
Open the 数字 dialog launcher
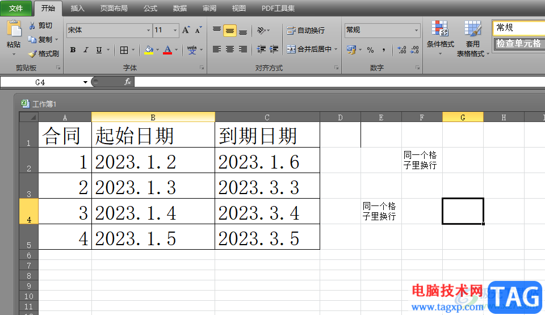coord(417,68)
